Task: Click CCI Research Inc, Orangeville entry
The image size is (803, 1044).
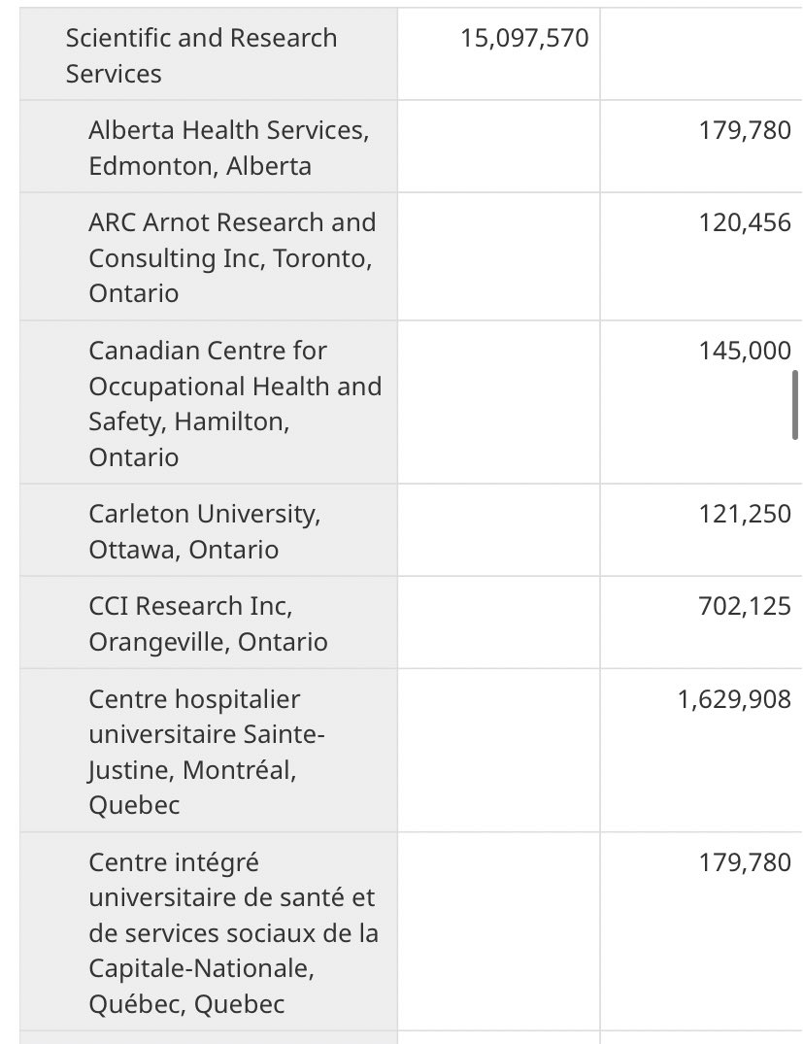Action: (x=208, y=623)
